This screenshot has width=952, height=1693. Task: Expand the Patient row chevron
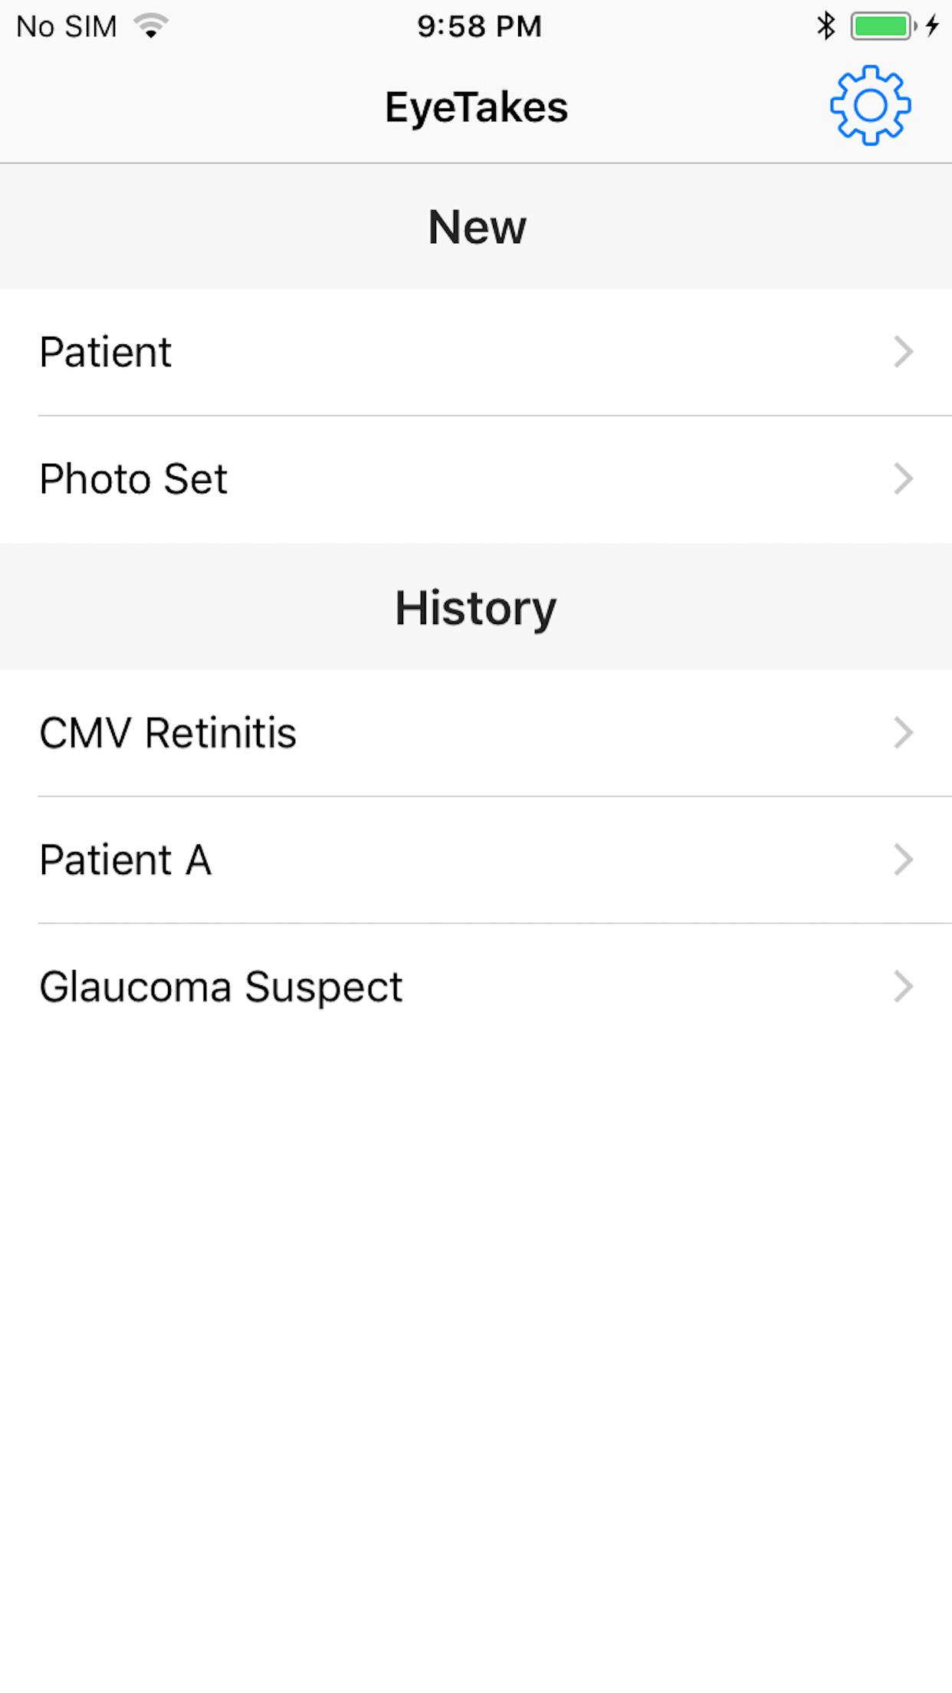click(904, 353)
